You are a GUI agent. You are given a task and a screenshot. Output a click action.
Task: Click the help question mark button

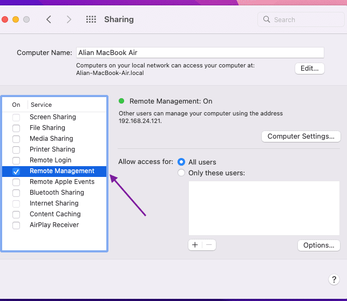click(x=334, y=279)
